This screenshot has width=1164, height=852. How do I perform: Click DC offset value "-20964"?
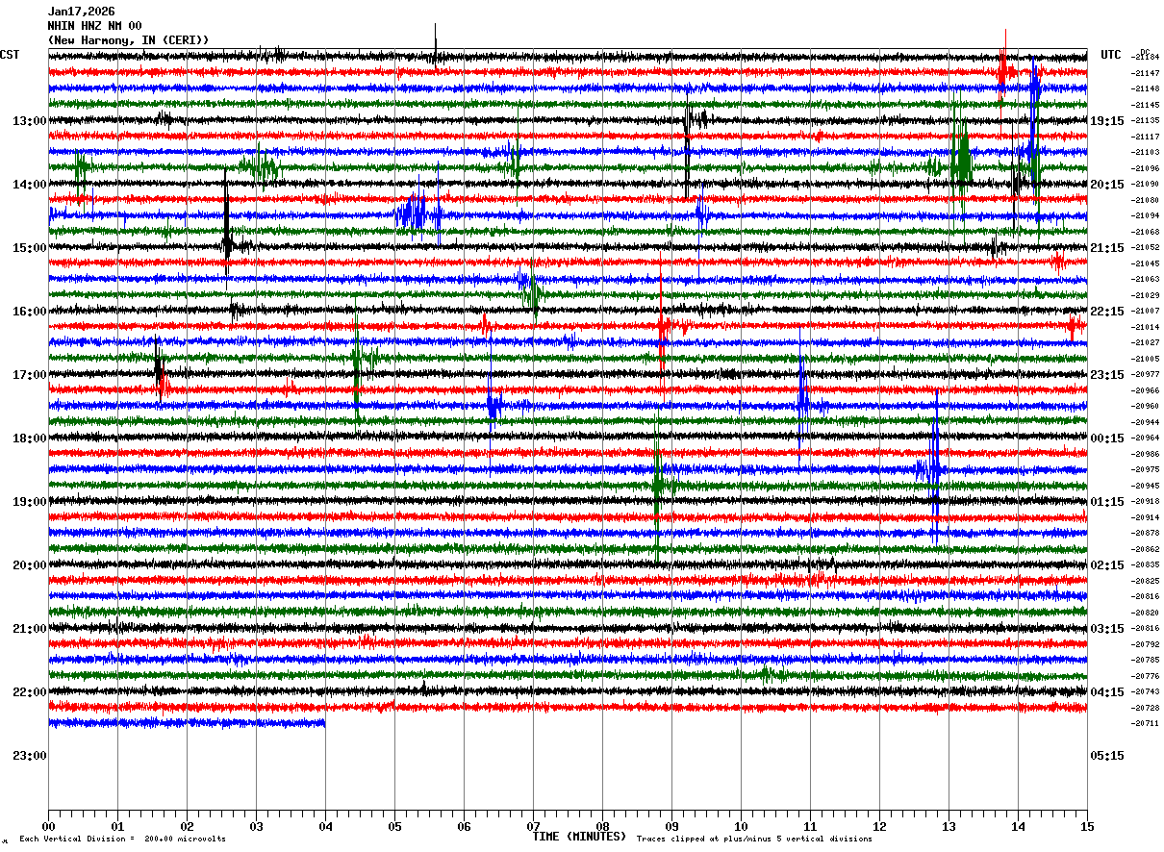point(1146,439)
